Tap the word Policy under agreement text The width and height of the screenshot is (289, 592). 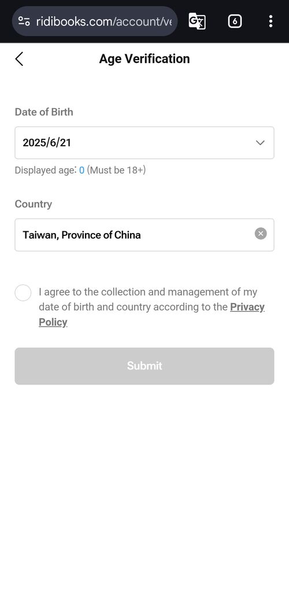point(53,323)
